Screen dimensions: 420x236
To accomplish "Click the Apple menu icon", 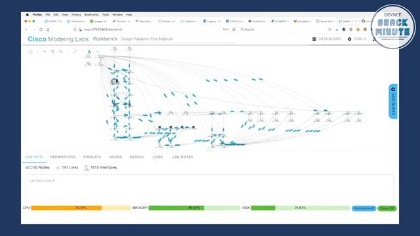I will (27, 14).
